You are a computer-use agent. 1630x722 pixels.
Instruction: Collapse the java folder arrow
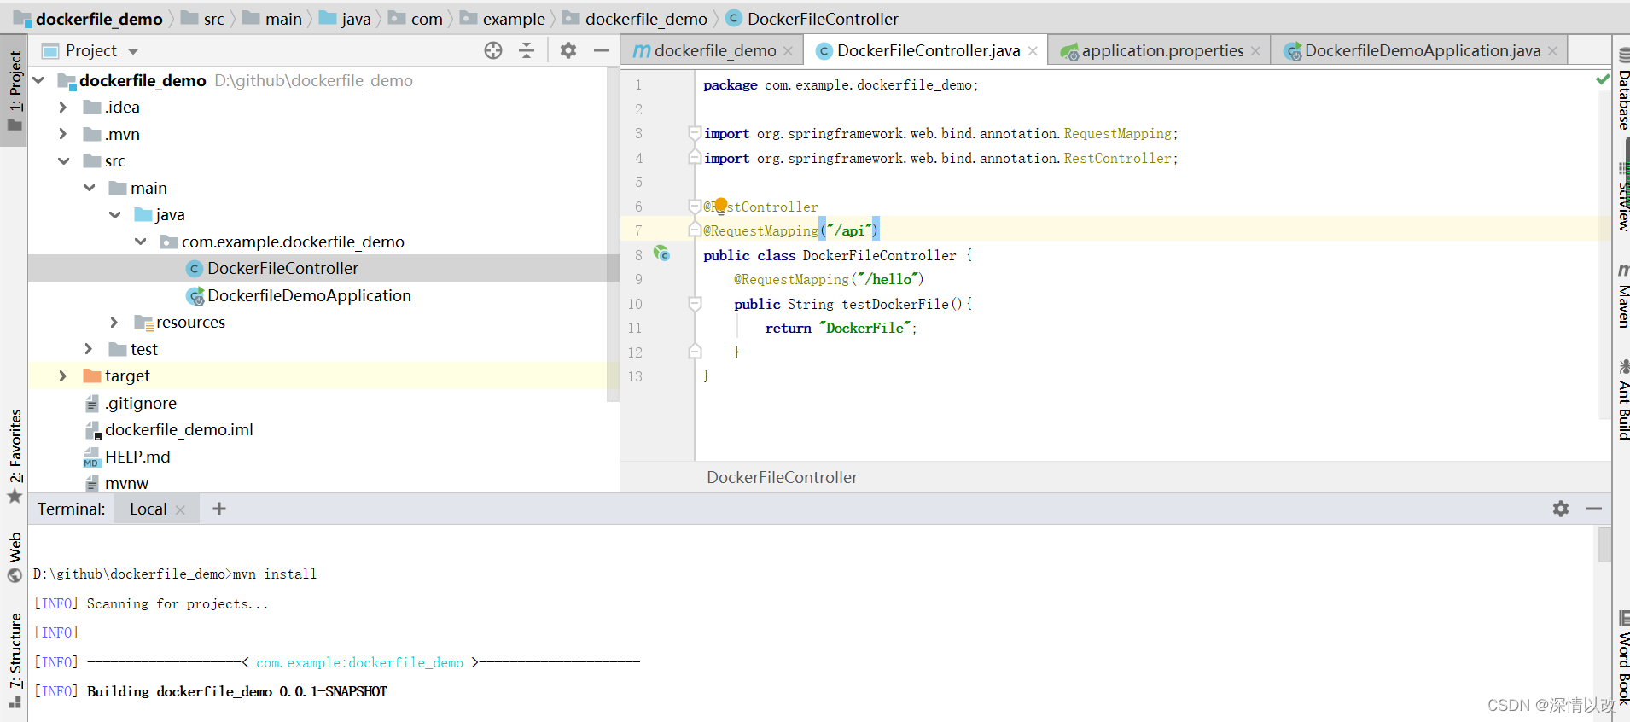click(x=114, y=214)
